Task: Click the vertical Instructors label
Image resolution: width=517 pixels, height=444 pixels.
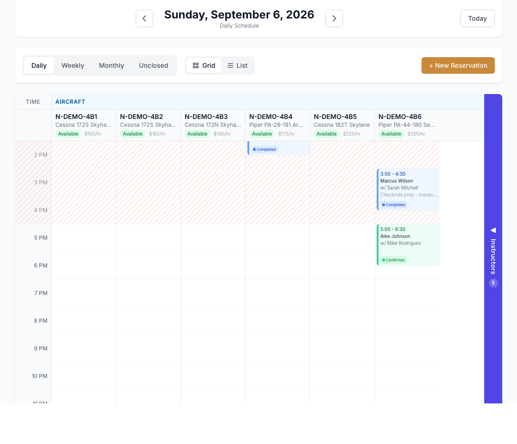Action: (x=493, y=257)
